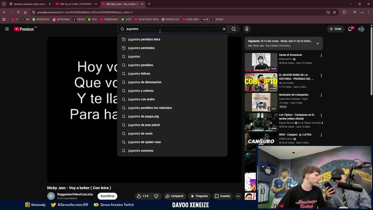Select suggestion 'juguetes de spider-man'
373x210 pixels.
[x=172, y=142]
